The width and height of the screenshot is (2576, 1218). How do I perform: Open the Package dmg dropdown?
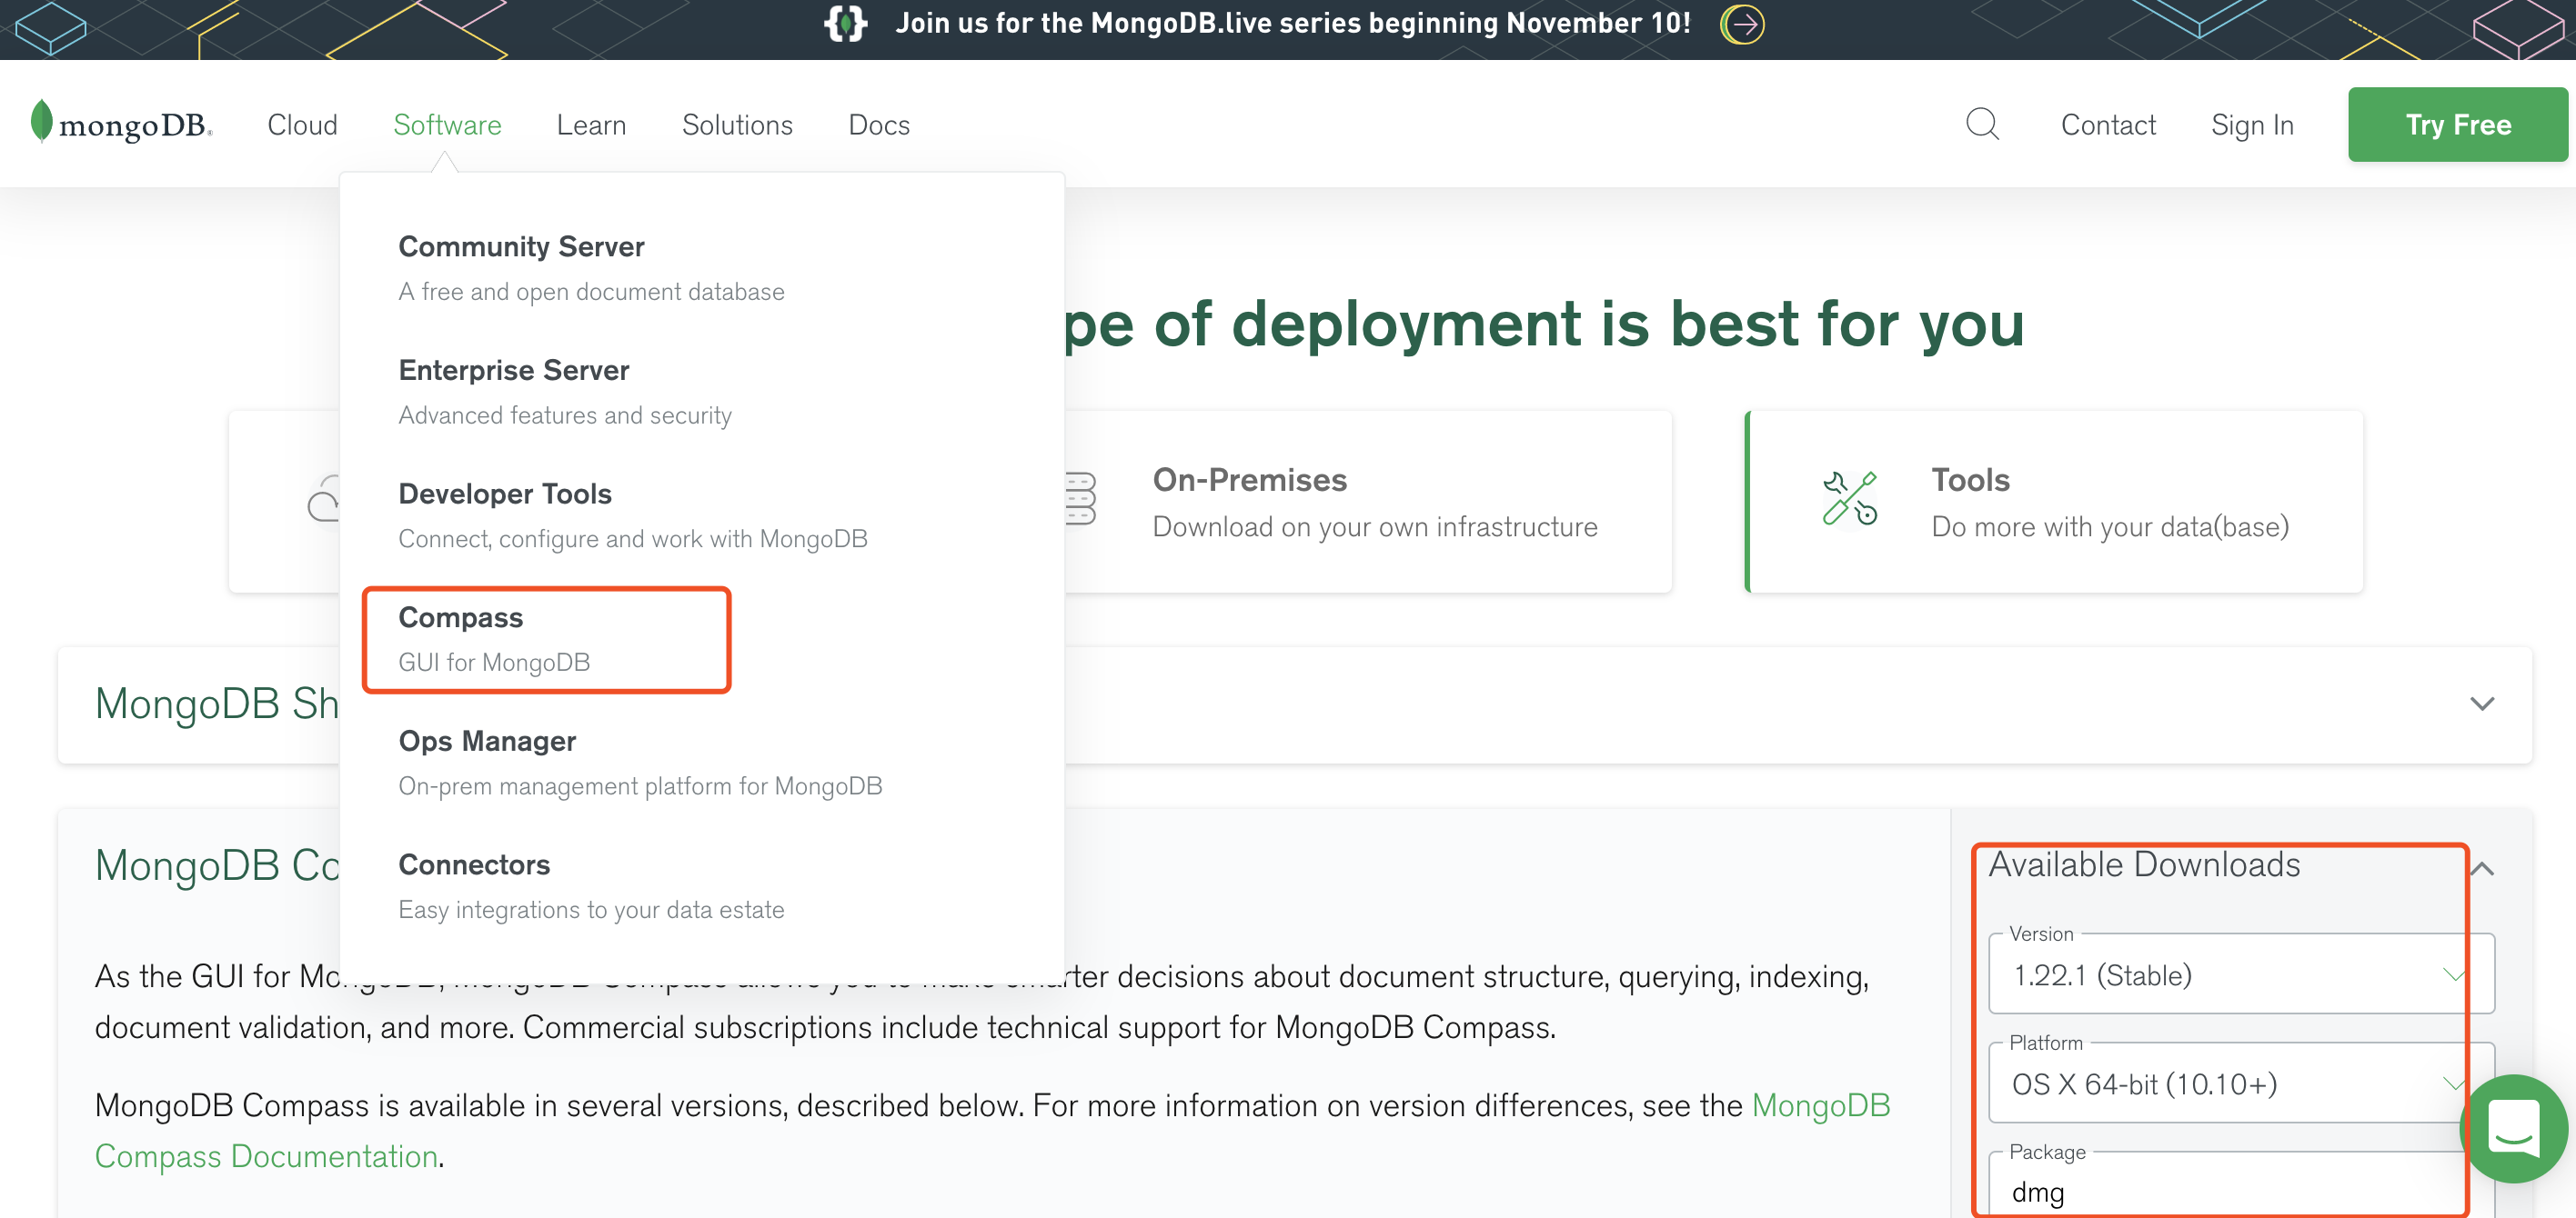click(2241, 1185)
